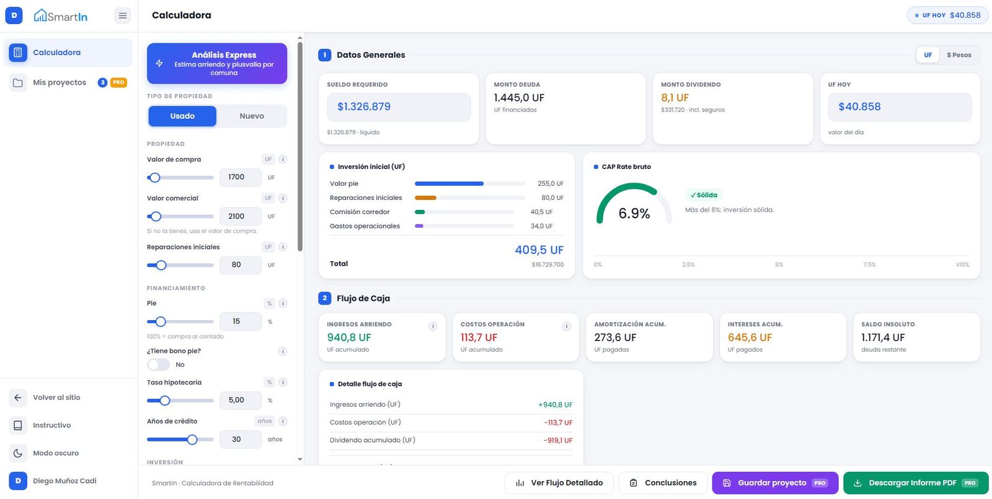Screen dimensions: 992x499
Task: Click the Instructivo book icon
Action: (18, 425)
